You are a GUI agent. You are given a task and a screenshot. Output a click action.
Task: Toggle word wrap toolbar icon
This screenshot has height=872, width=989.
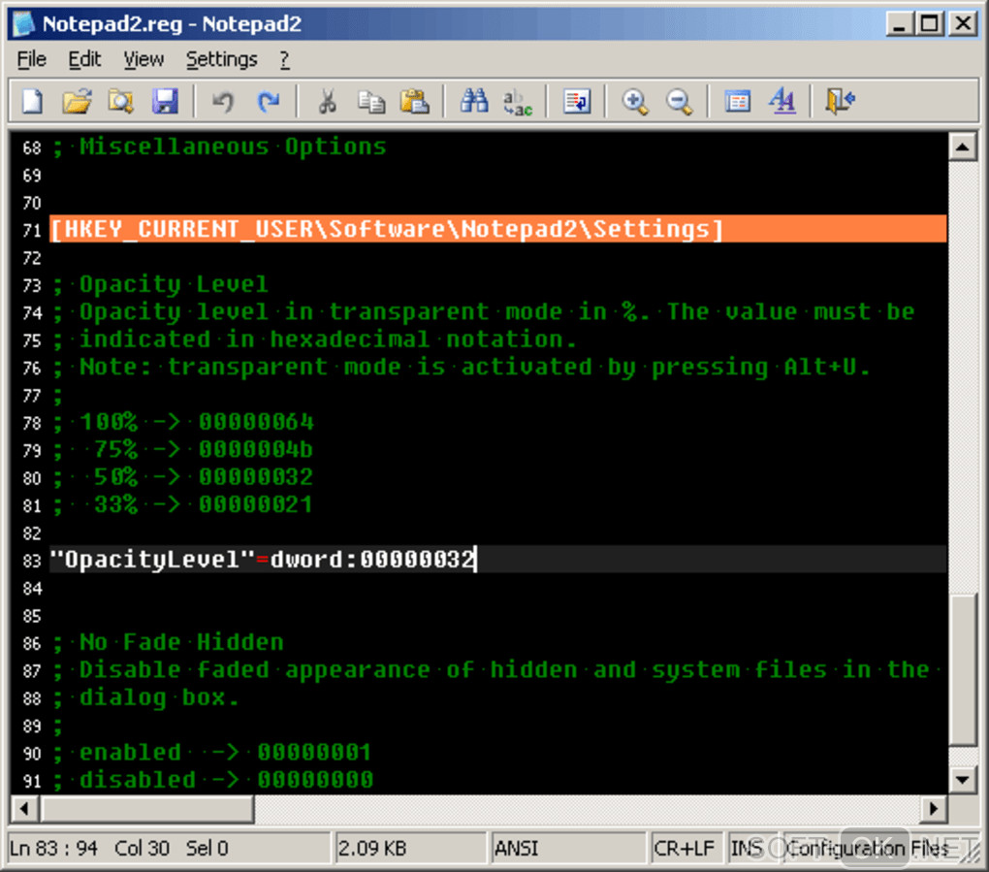577,101
